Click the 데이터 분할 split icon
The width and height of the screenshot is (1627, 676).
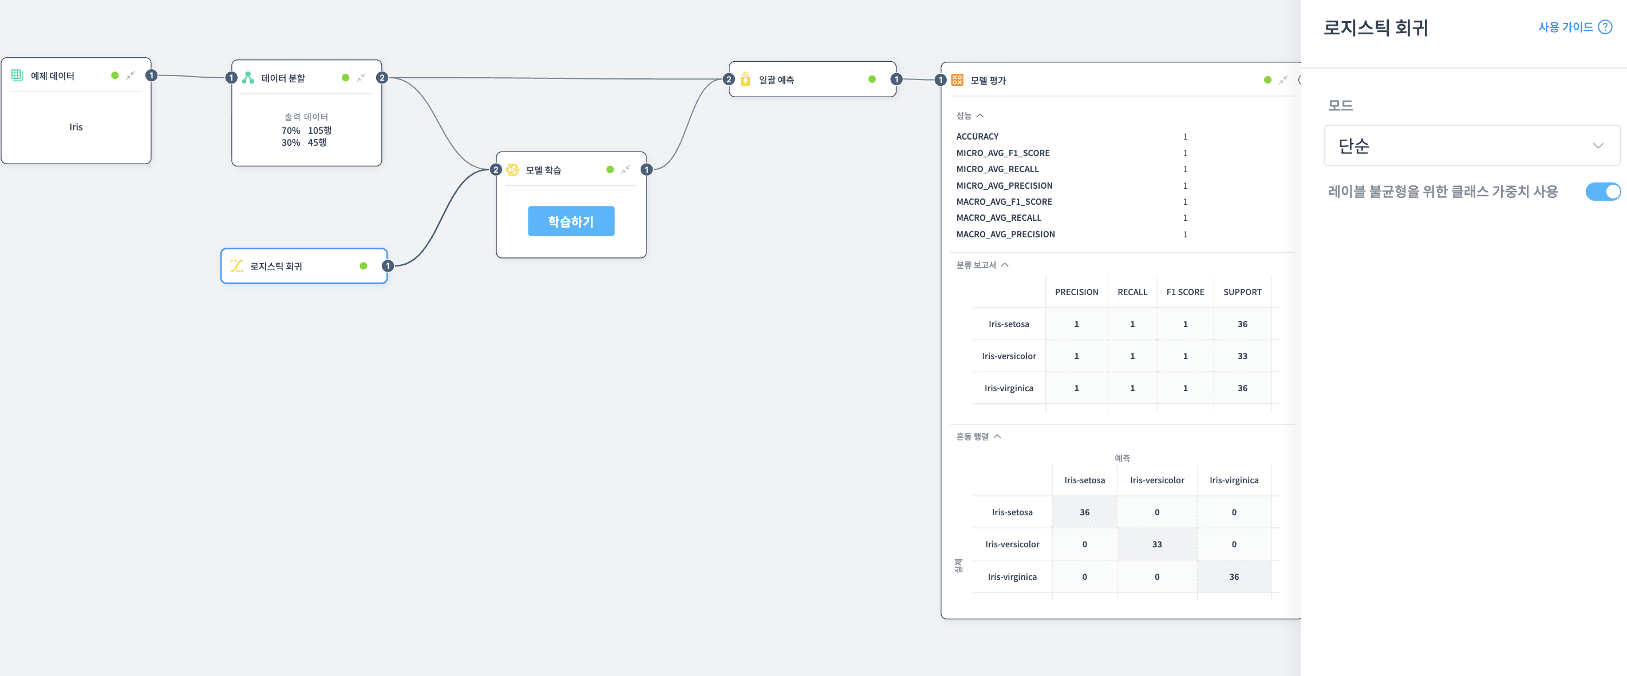click(x=248, y=78)
